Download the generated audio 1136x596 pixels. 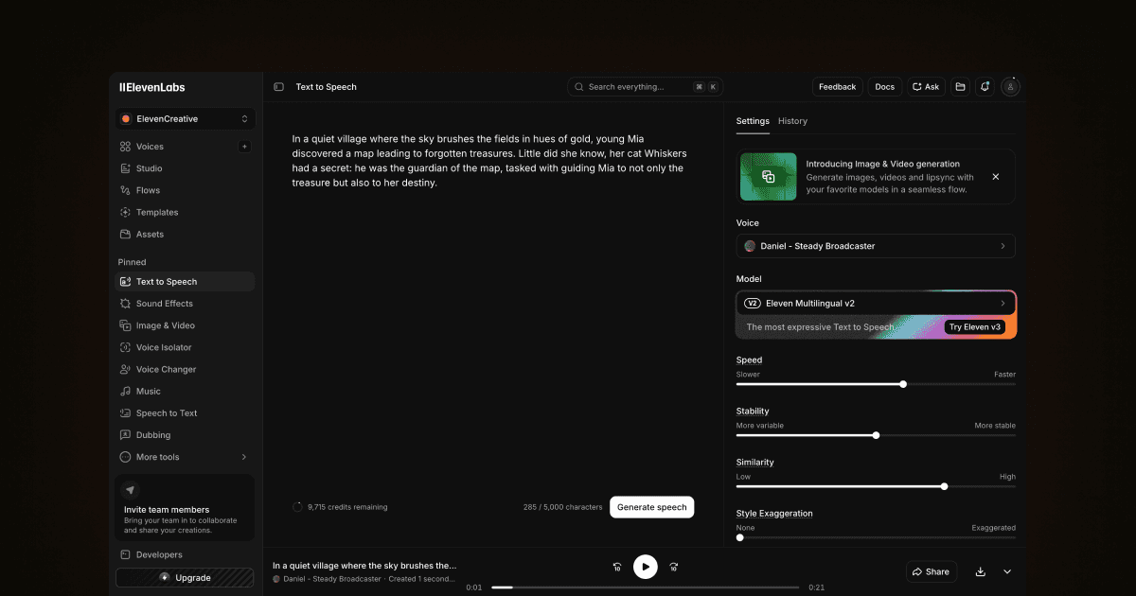click(x=981, y=571)
